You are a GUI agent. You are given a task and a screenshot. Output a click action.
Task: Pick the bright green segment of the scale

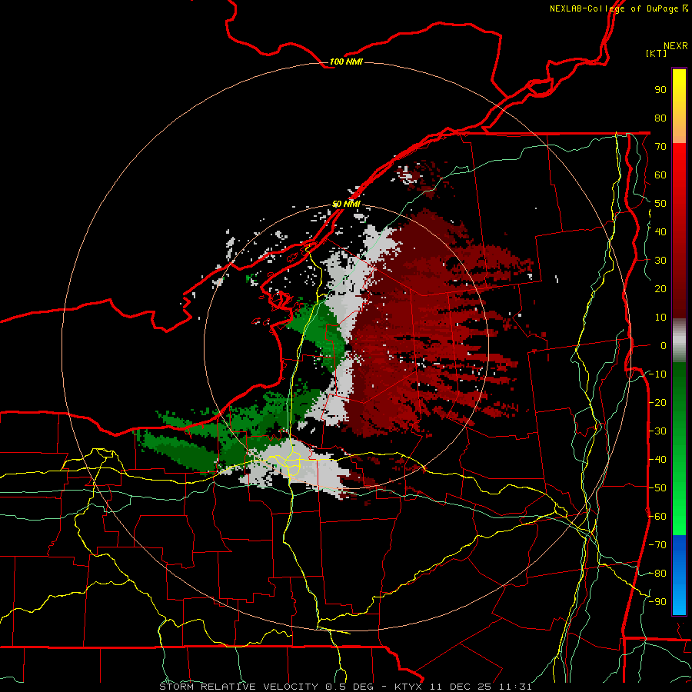pyautogui.click(x=679, y=499)
